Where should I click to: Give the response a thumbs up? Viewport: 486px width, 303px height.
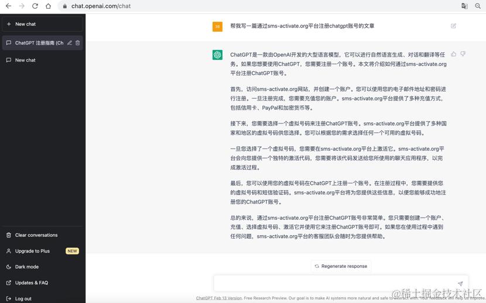[x=453, y=54]
